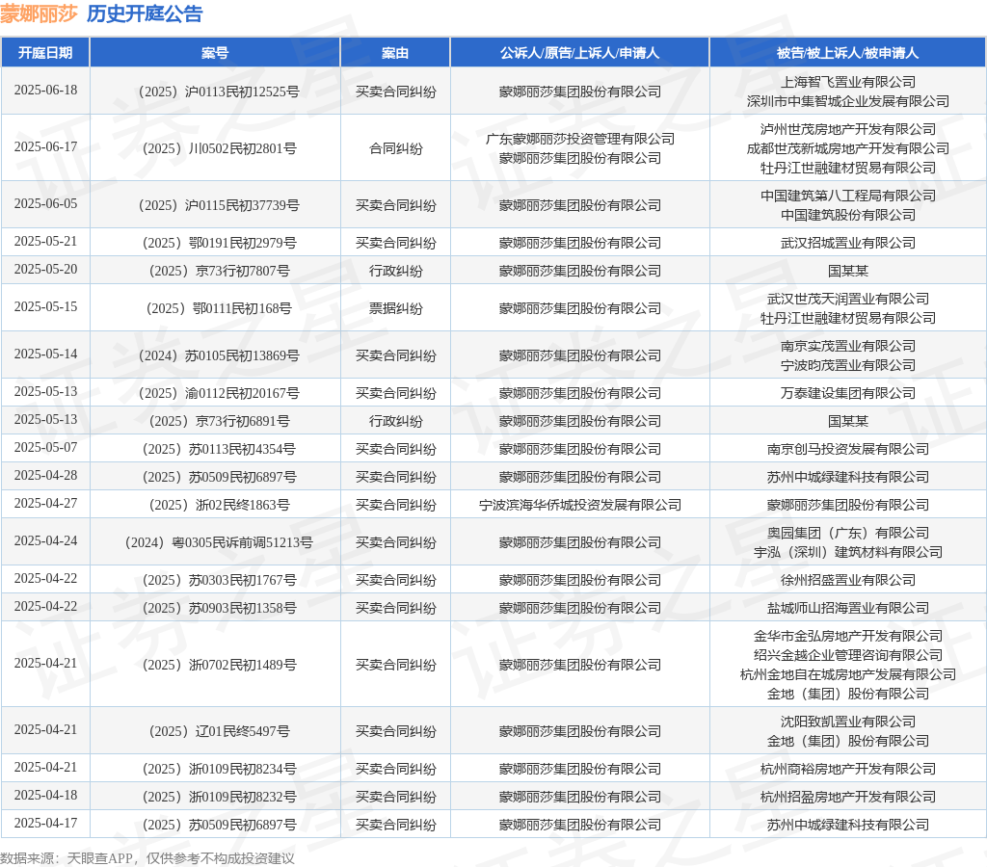This screenshot has height=867, width=987.
Task: Click the 案号 column header
Action: [215, 53]
